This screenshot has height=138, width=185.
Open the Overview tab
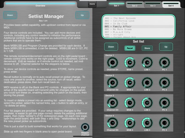tap(40, 5)
